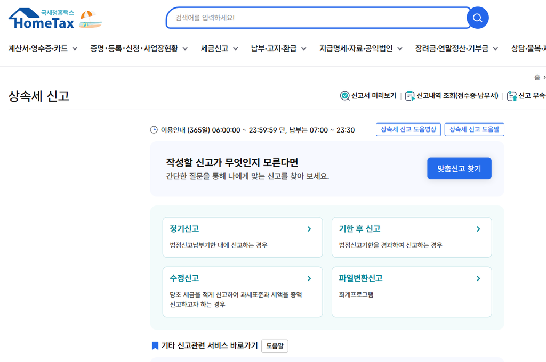Open the 증명·등록·신청·사업장현황 menu
Viewport: 546px width, 362px height.
coord(134,48)
